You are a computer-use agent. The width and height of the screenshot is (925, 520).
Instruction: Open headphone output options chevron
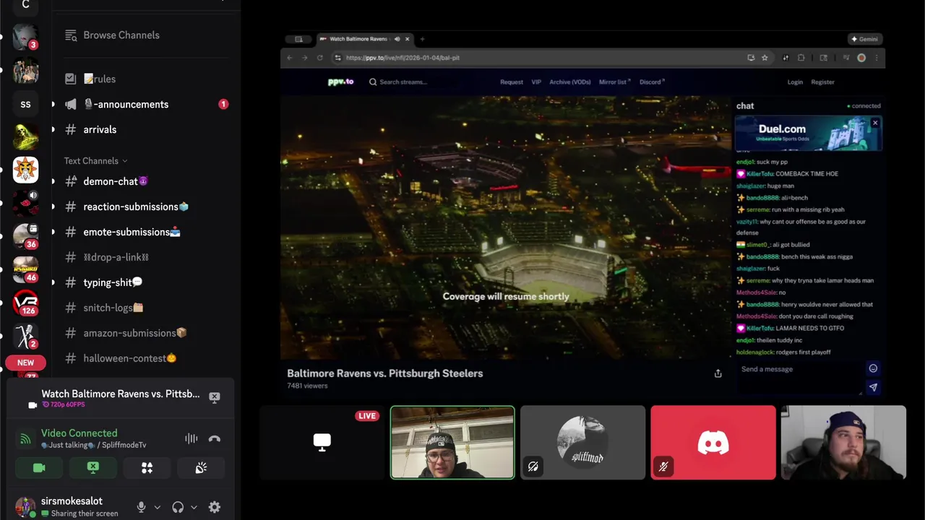194,507
